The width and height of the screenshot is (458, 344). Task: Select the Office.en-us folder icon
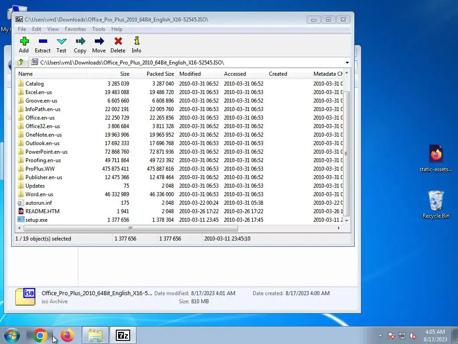pyautogui.click(x=21, y=118)
